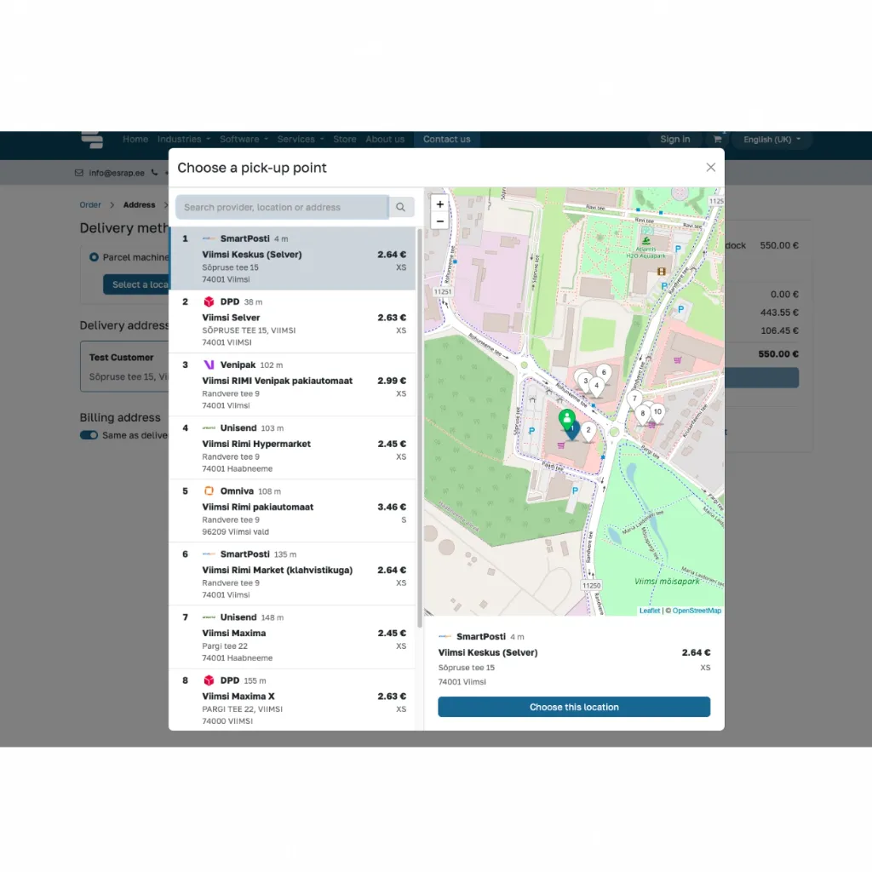
Task: Select Viimsi RIMI Venipak pakiautomaat row
Action: [x=293, y=385]
